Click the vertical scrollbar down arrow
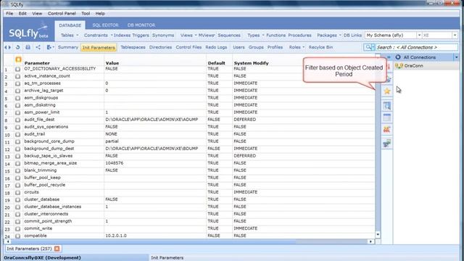 pos(378,234)
